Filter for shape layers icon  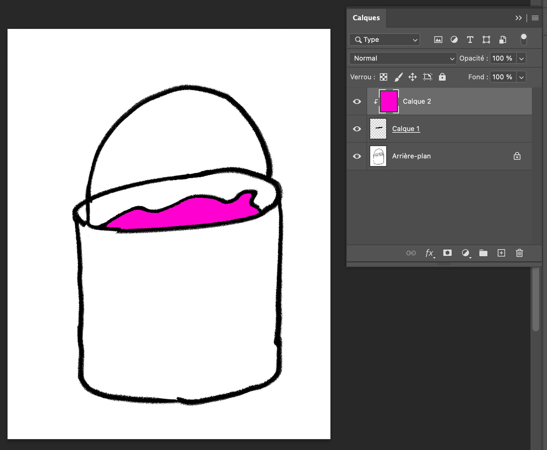486,40
